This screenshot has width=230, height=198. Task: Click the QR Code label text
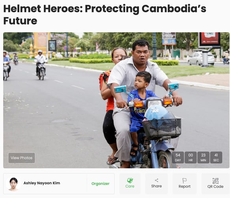[215, 187]
